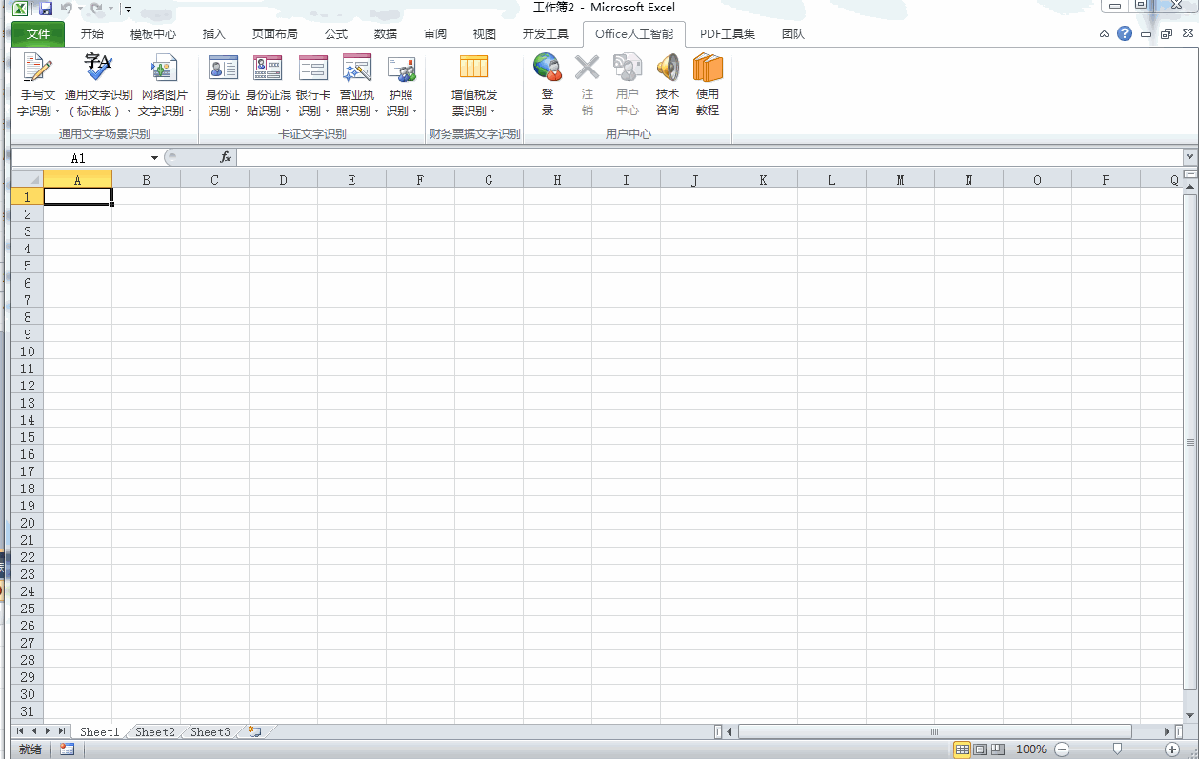Screen dimensions: 1199x759
Task: Toggle Page Break Preview view button
Action: point(997,749)
